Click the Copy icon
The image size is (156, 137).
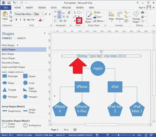coord(11,17)
